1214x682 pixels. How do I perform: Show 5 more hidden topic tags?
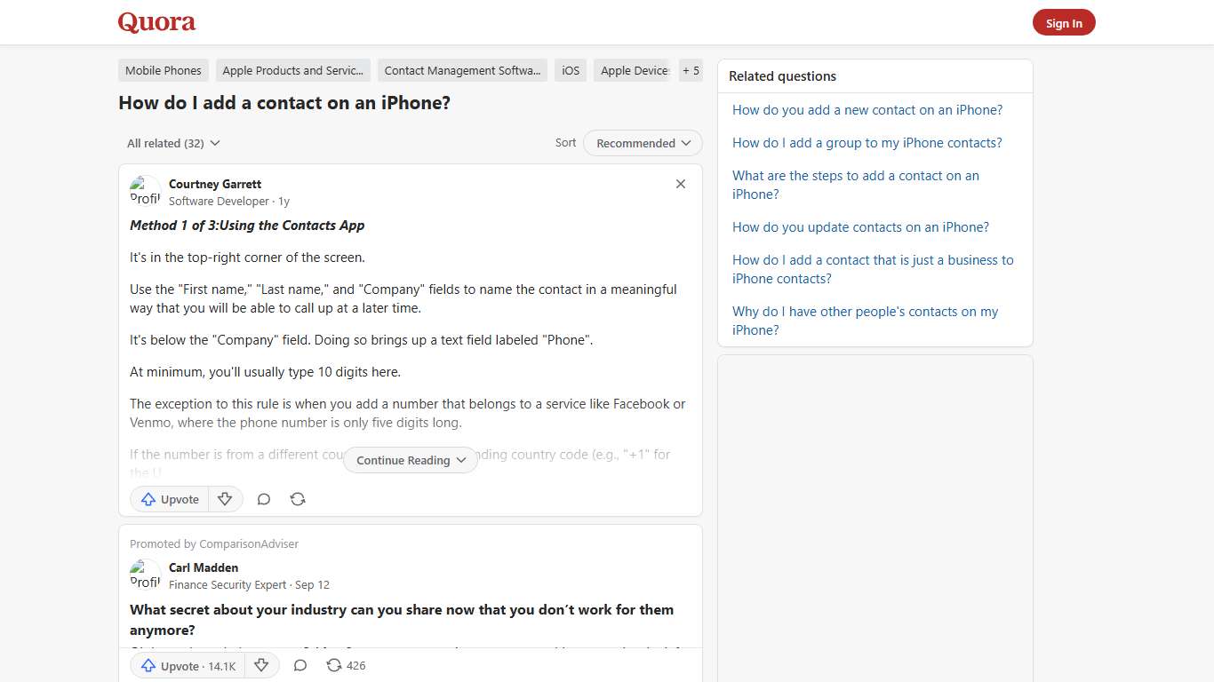pos(691,70)
